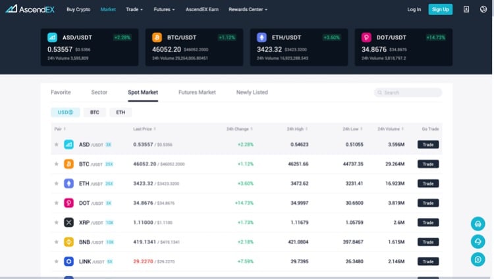Click the Ethereum icon in ETH row
The height and width of the screenshot is (279, 494).
coord(69,184)
